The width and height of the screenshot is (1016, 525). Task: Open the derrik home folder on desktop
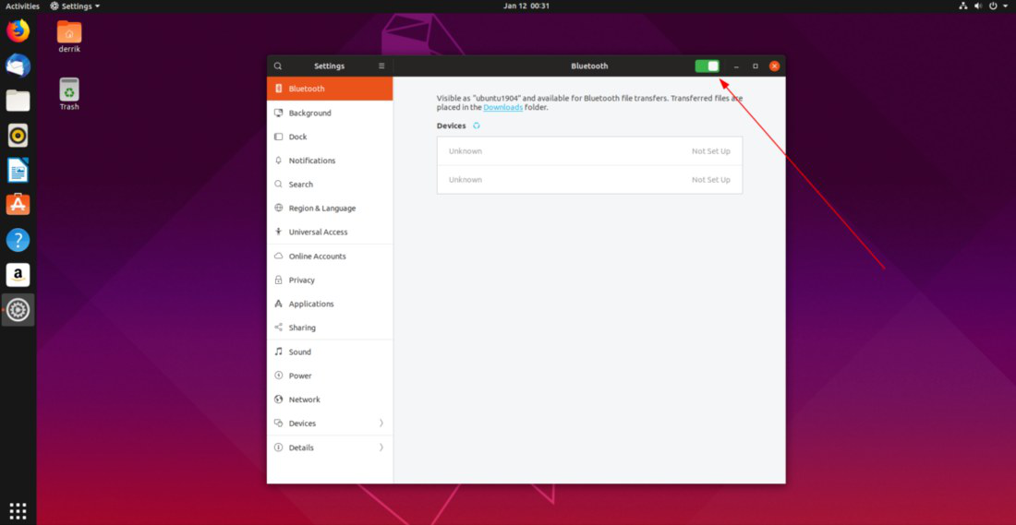tap(69, 37)
